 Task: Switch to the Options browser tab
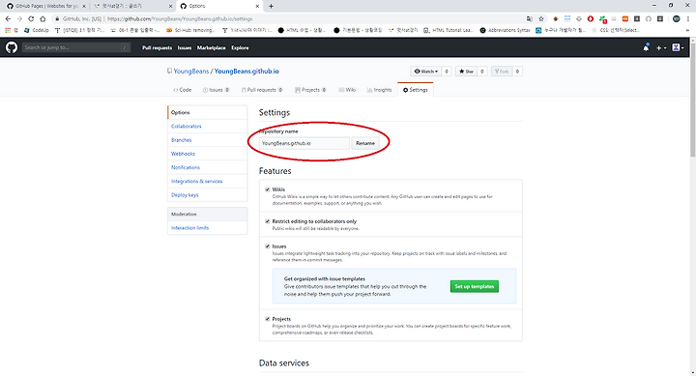click(x=219, y=6)
